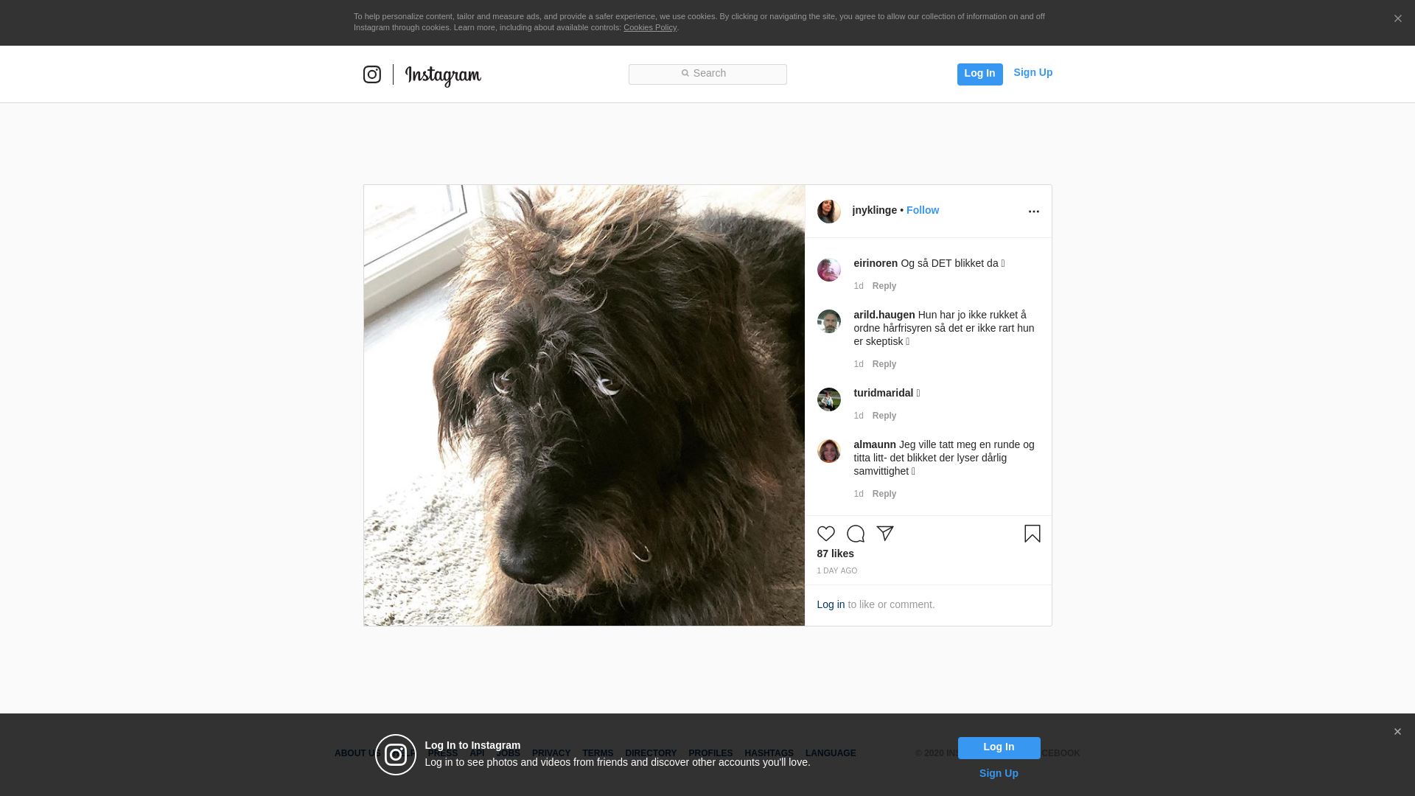
Task: Reply to turidmaridal's comment
Action: (884, 416)
